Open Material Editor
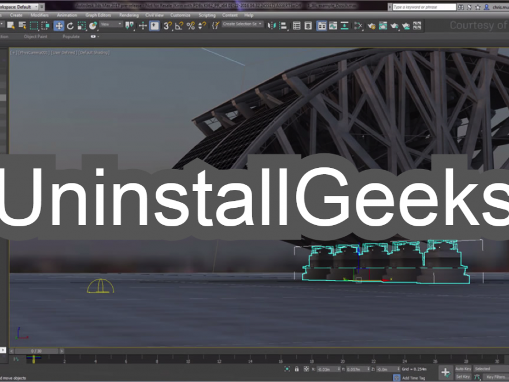Screen dimensions: 509x382 [357, 25]
